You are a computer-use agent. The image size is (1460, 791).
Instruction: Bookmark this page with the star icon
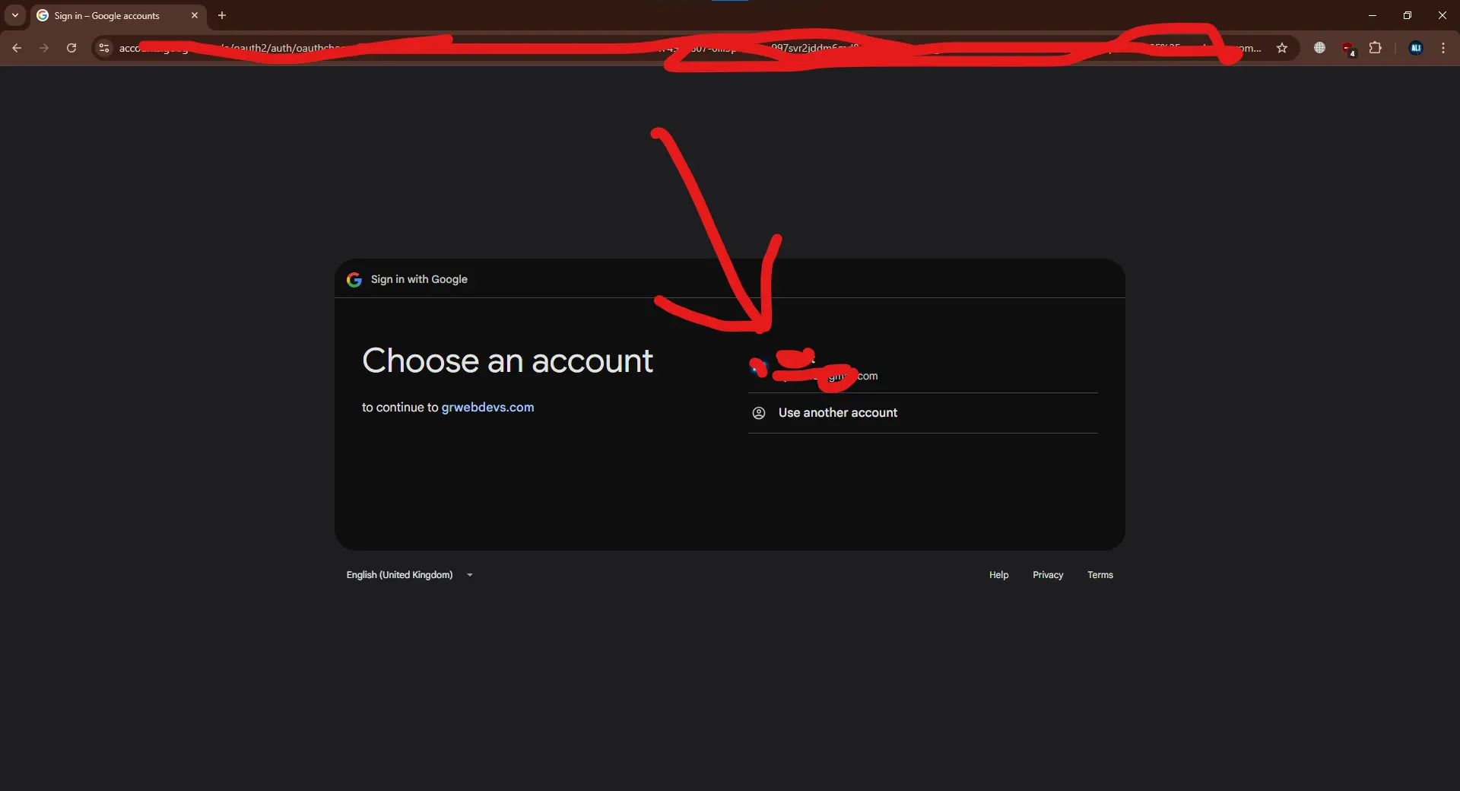coord(1282,48)
